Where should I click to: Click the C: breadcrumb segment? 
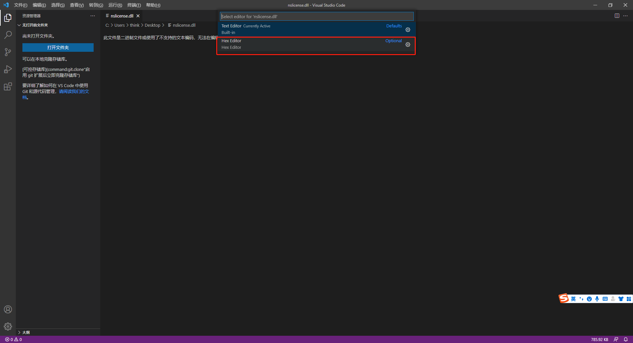[107, 25]
